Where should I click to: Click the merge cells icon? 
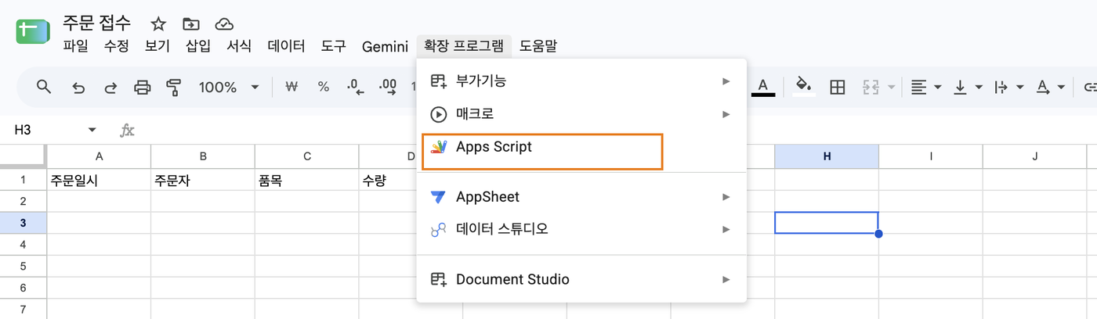(871, 87)
